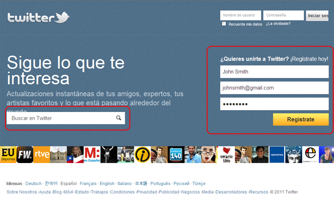Click the signup password field with dots
The width and height of the screenshot is (334, 198).
274,104
